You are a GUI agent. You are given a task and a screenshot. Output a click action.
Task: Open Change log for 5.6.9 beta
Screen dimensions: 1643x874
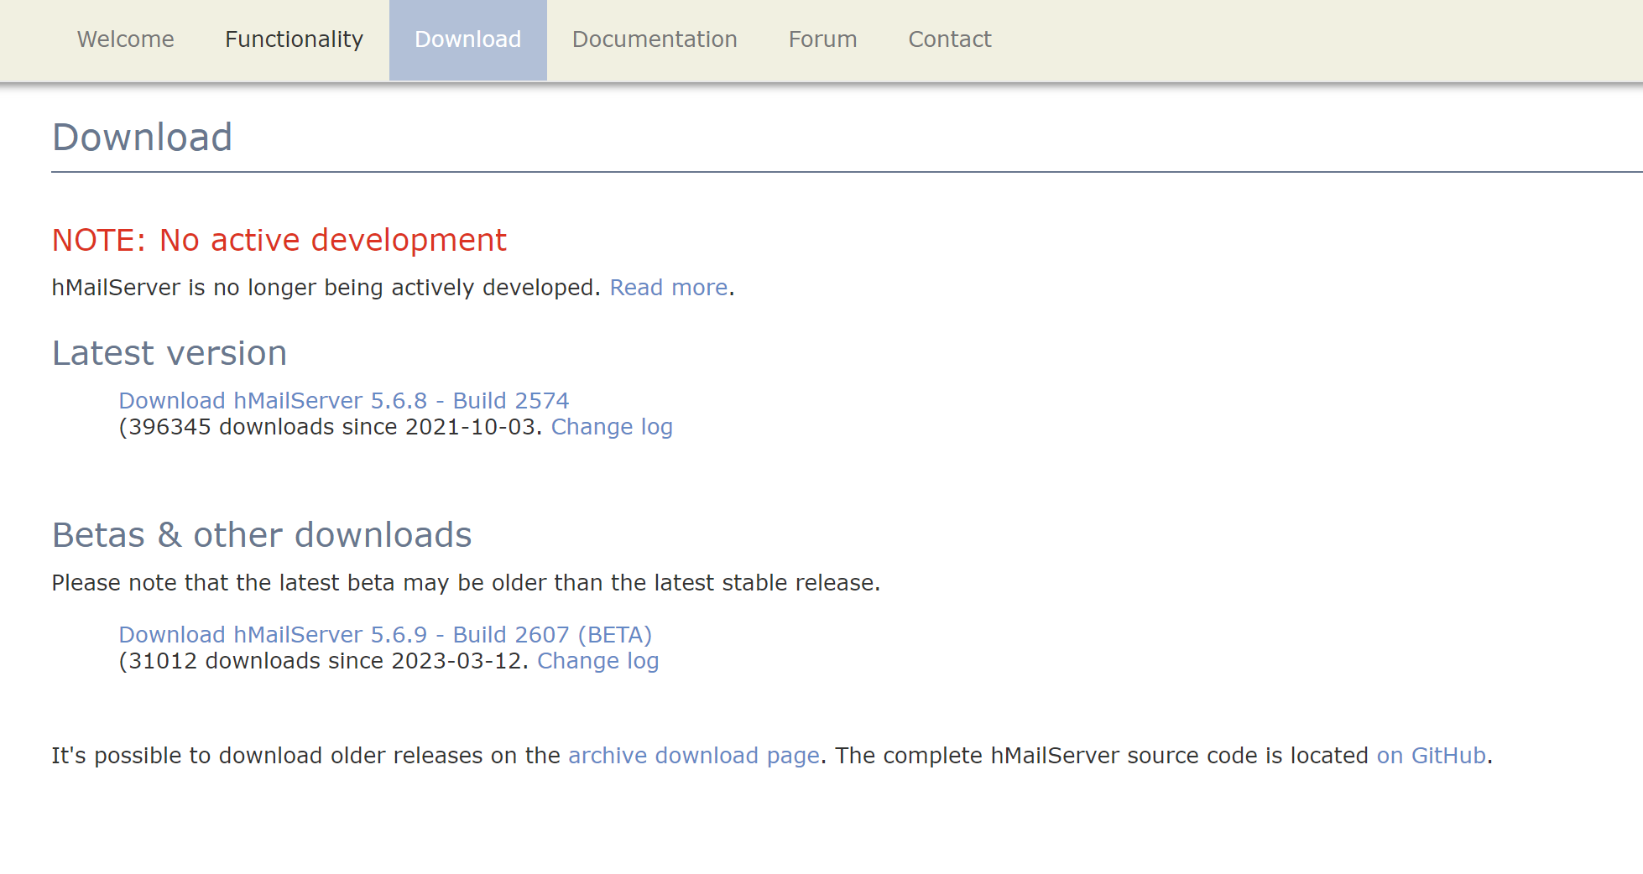pos(598,661)
